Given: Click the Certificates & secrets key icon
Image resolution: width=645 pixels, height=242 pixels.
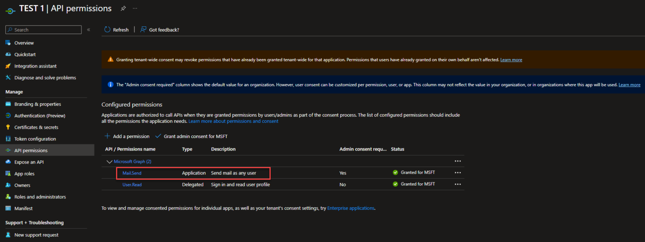Looking at the screenshot, I should [x=8, y=128].
